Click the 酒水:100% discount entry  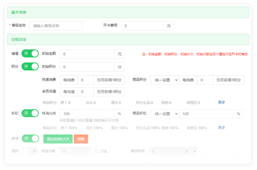click(x=119, y=128)
